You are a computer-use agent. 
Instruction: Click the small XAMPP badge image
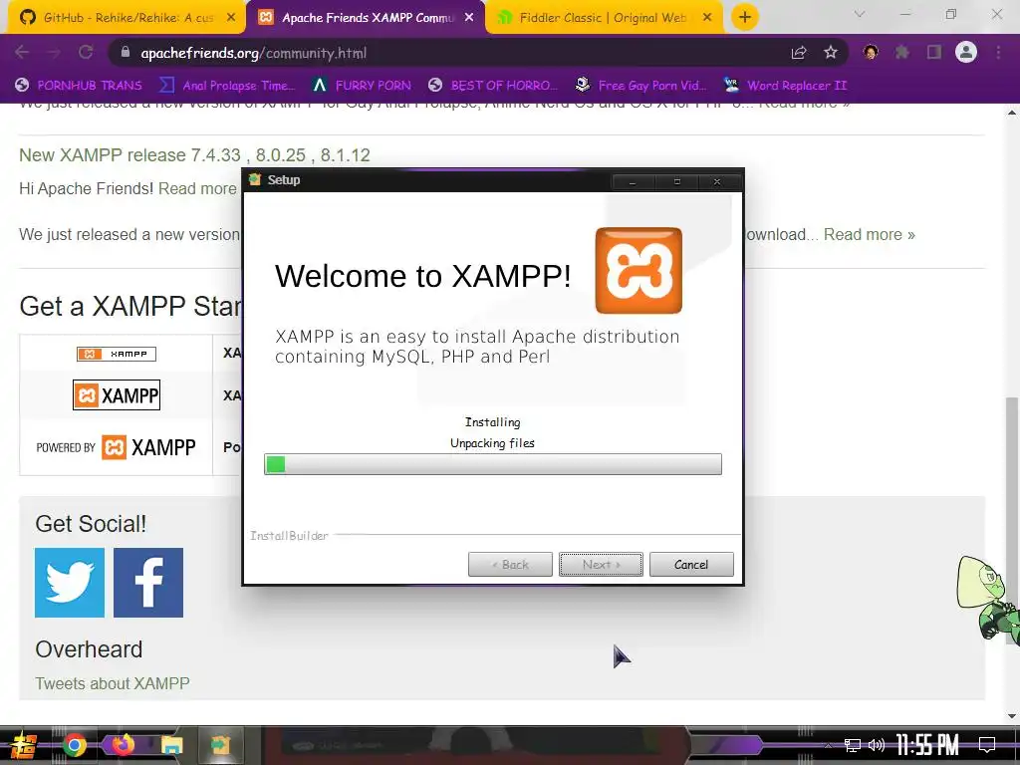pyautogui.click(x=117, y=354)
